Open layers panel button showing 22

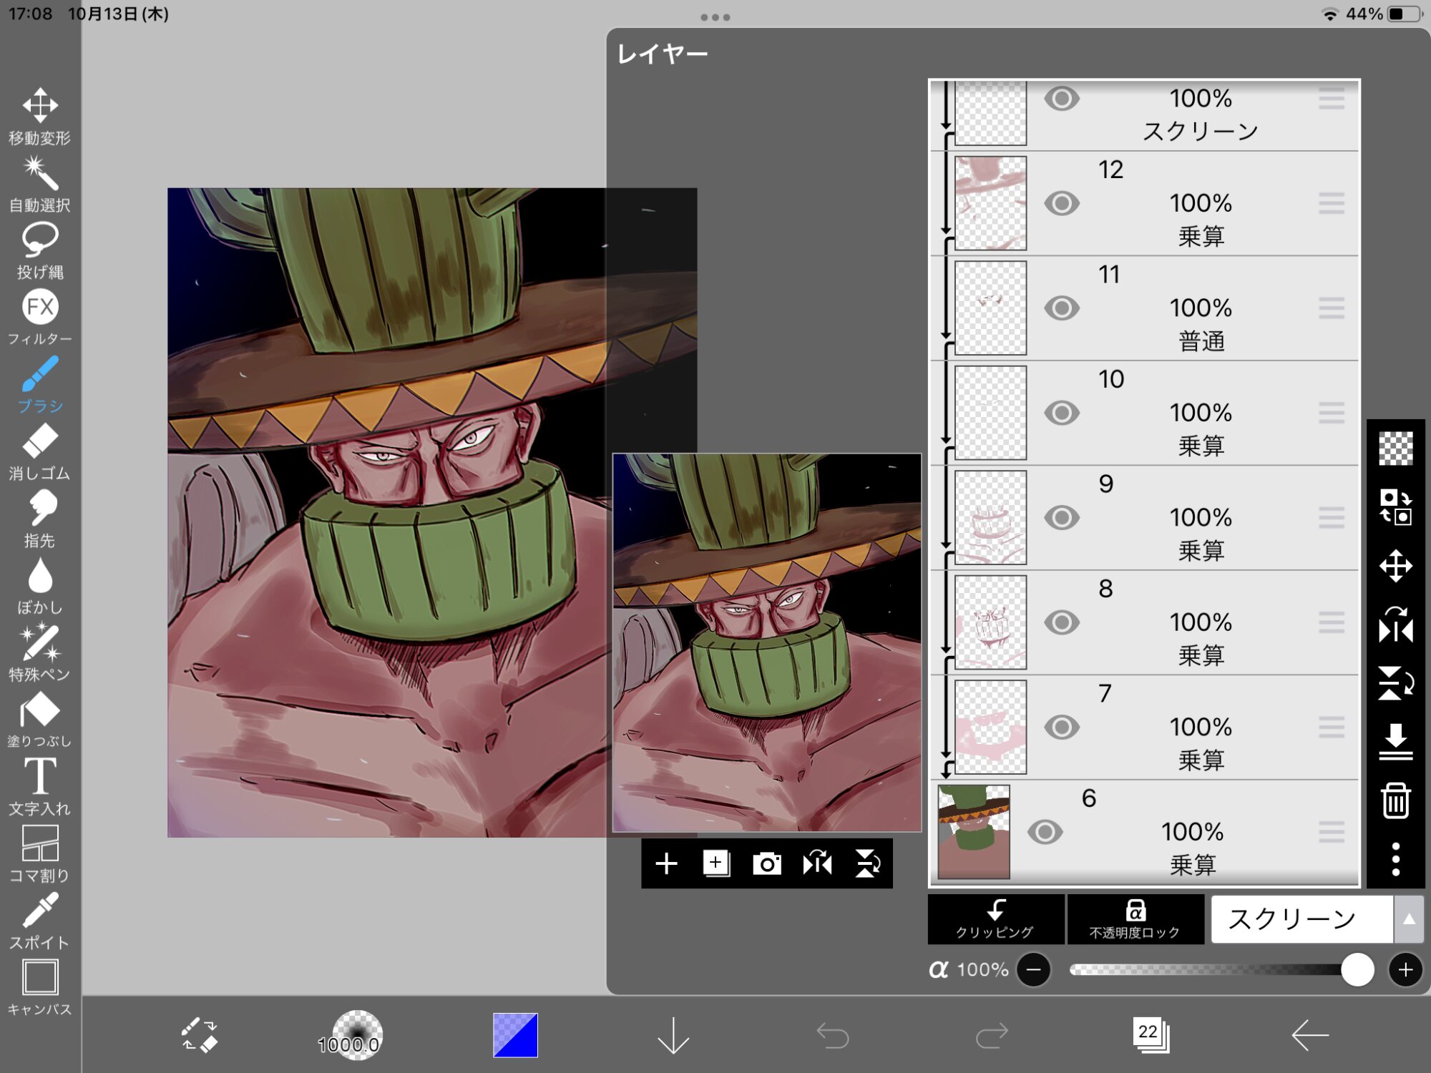1150,1034
